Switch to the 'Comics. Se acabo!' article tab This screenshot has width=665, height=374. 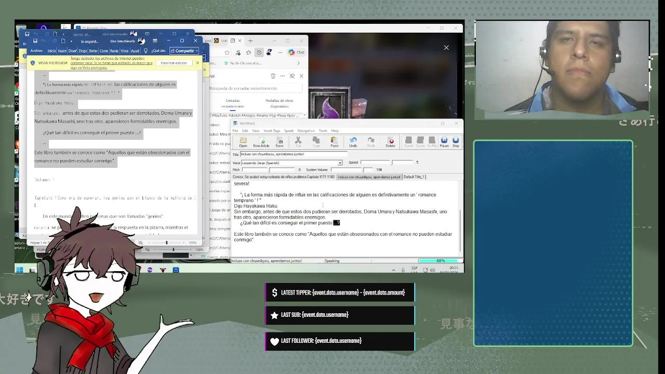pos(284,177)
